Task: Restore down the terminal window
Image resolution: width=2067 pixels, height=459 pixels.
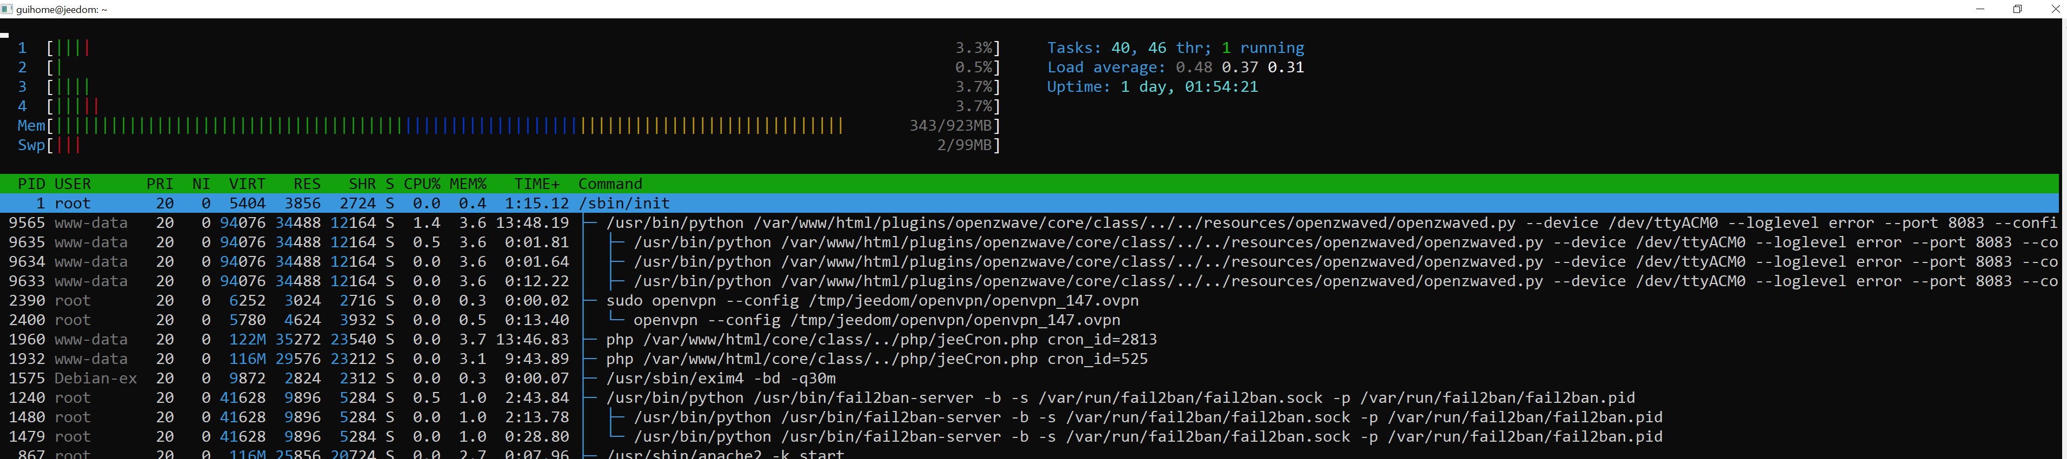Action: (2017, 9)
